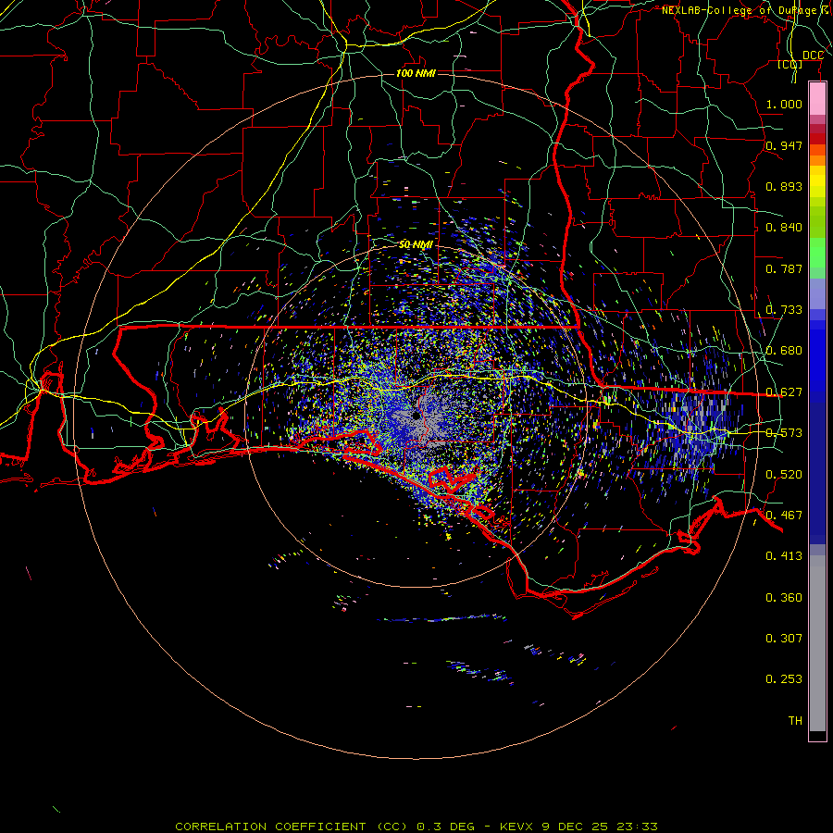833x833 pixels.
Task: Select the 0.733 legend value
Action: 784,310
